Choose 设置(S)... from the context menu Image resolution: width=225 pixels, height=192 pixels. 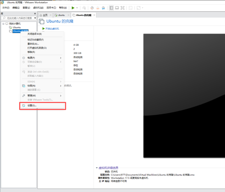point(32,106)
